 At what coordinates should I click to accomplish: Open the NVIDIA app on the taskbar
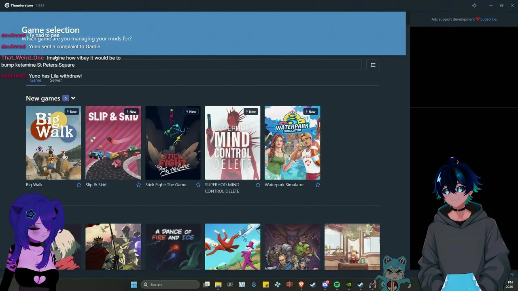[x=348, y=285]
